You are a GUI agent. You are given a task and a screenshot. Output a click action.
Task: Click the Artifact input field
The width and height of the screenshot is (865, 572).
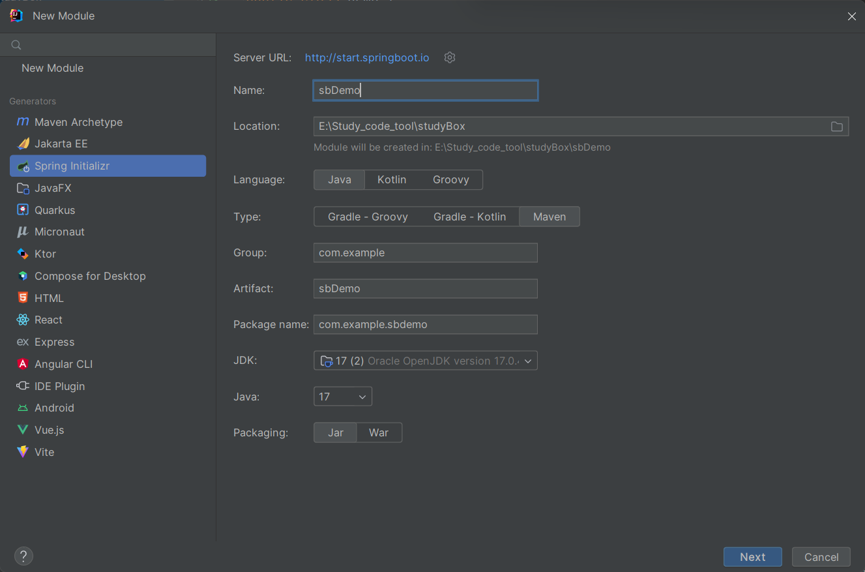[x=426, y=288]
